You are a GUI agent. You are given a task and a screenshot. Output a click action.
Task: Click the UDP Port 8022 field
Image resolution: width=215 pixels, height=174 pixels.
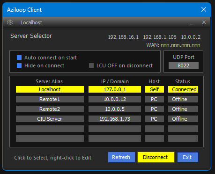click(x=184, y=65)
